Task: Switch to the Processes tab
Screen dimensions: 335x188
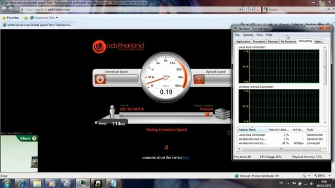Action: [x=259, y=41]
